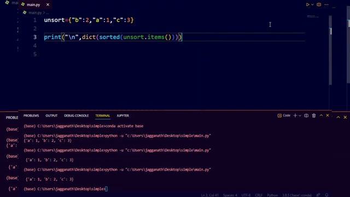Click the Code terminal profile label
350x197 pixels.
click(x=284, y=115)
